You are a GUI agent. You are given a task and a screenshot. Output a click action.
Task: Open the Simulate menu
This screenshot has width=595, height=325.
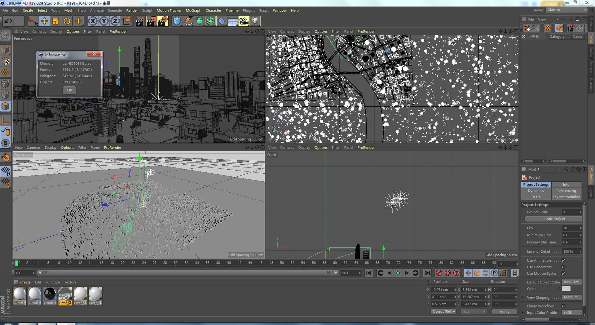pyautogui.click(x=115, y=10)
